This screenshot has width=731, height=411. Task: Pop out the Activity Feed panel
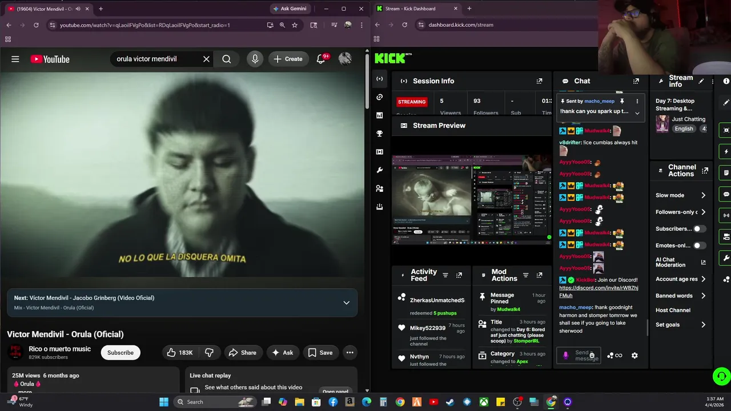(x=459, y=275)
